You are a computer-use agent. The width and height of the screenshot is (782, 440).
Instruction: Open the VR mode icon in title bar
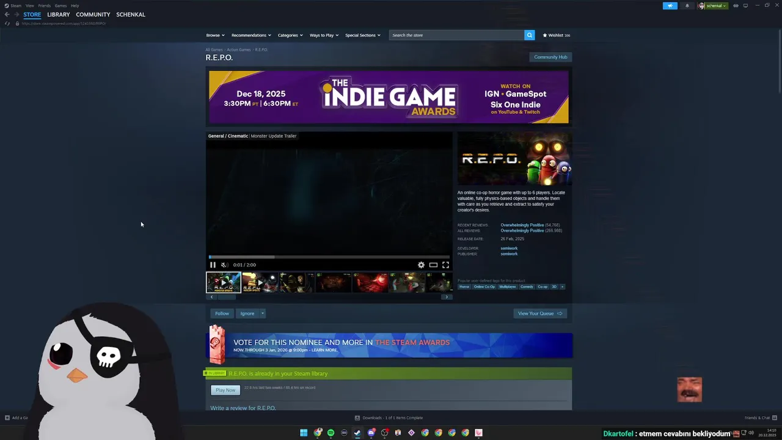[736, 5]
